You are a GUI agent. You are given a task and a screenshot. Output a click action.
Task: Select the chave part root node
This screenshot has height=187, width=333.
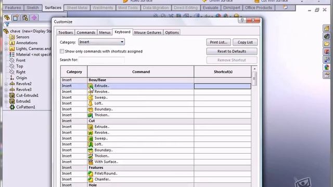[31, 31]
